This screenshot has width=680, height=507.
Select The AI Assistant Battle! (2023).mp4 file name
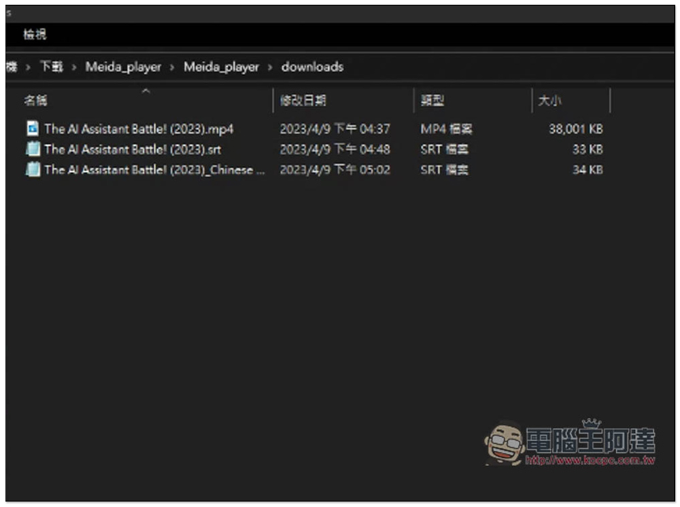[139, 128]
